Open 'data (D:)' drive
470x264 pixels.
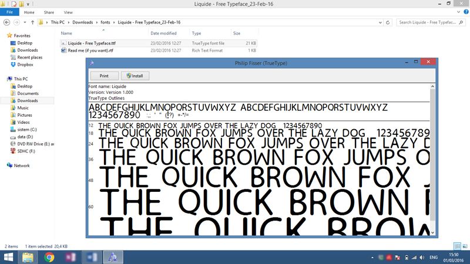25,137
